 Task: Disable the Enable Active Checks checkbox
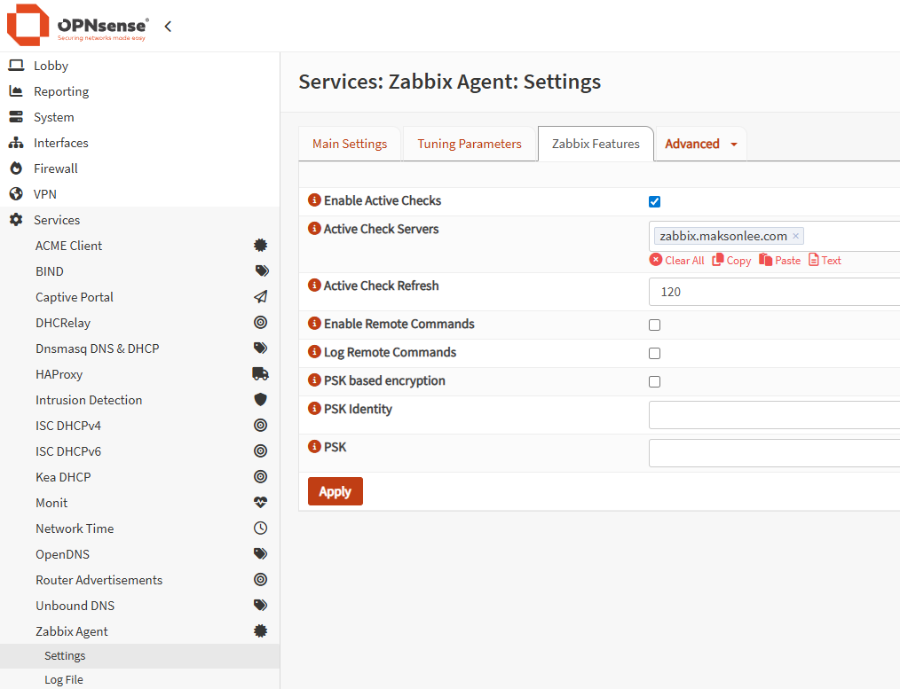coord(654,202)
